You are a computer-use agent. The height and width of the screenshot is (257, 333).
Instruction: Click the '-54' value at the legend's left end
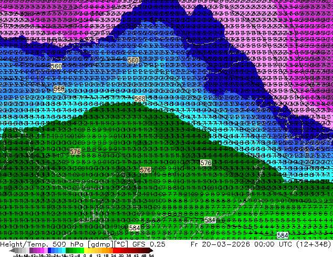coord(17,255)
